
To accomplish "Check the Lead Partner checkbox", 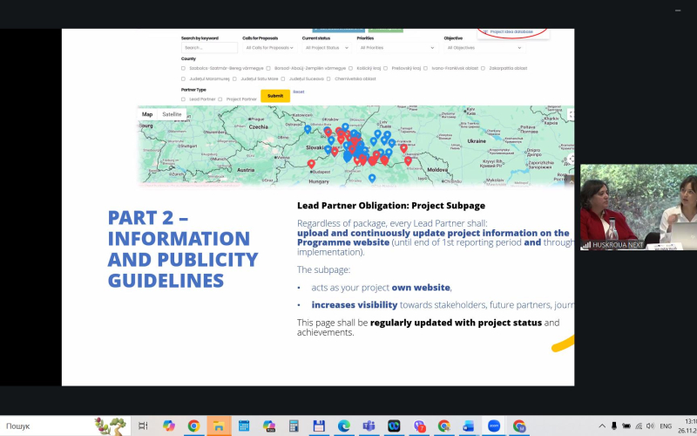I will coord(184,99).
